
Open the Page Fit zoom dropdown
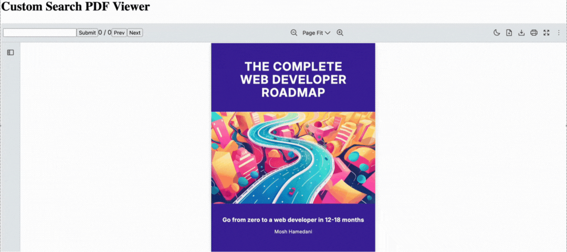[317, 33]
